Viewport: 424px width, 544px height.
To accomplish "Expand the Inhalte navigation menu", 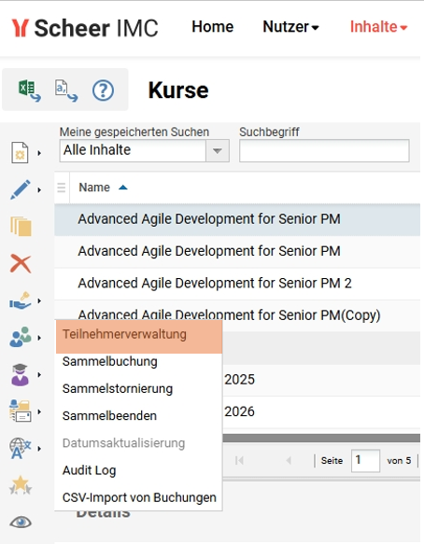I will (x=378, y=27).
